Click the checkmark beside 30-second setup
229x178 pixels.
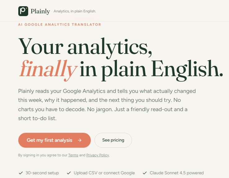tap(21, 173)
